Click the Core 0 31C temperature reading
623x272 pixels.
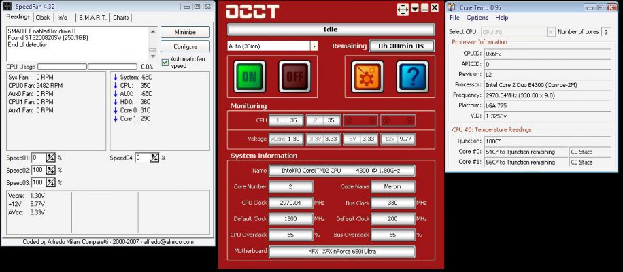coord(131,110)
